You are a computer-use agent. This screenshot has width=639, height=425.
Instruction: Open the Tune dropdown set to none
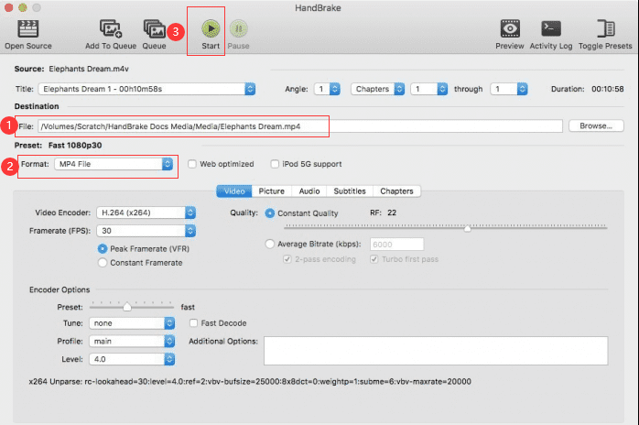coord(132,323)
